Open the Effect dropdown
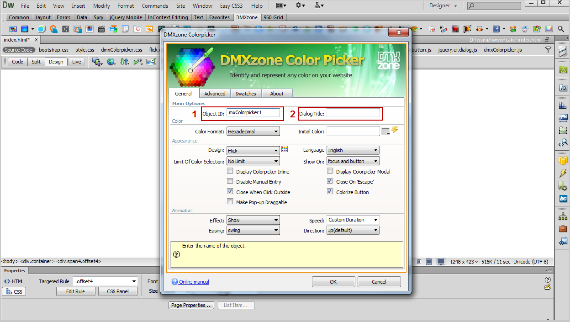570x322 pixels. (253, 220)
